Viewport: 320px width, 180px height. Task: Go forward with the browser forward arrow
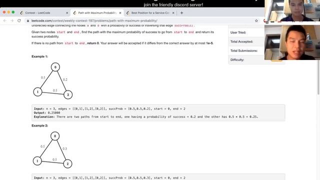[x=12, y=20]
